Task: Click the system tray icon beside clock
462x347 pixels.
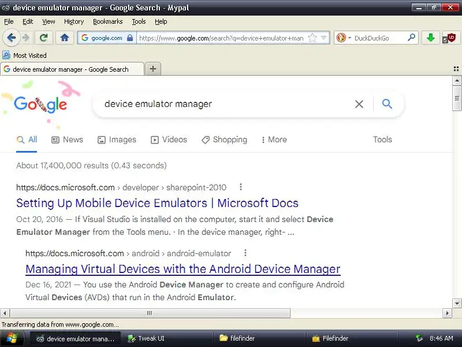Action: tap(419, 338)
